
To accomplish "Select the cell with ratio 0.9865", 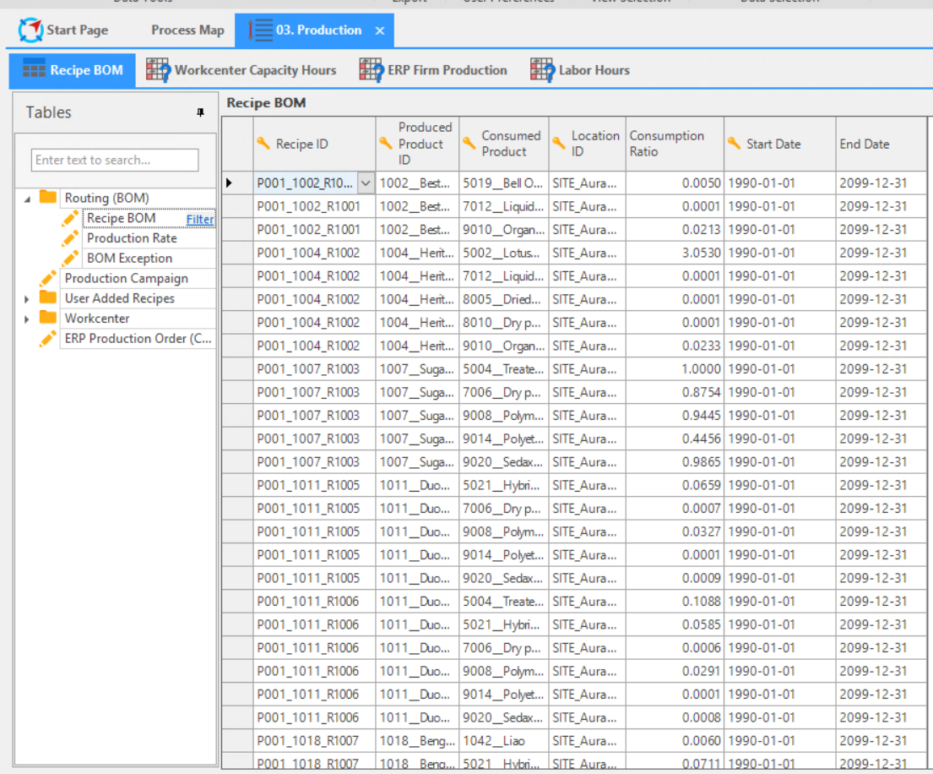I will pos(675,462).
